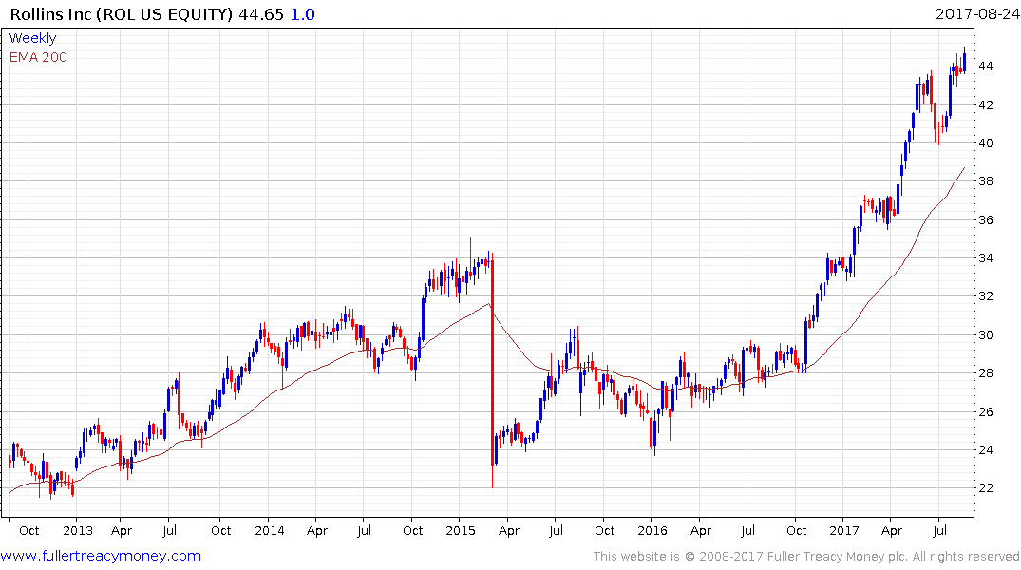The image size is (1021, 570).
Task: Click the date 2017-08-24
Action: click(x=976, y=13)
